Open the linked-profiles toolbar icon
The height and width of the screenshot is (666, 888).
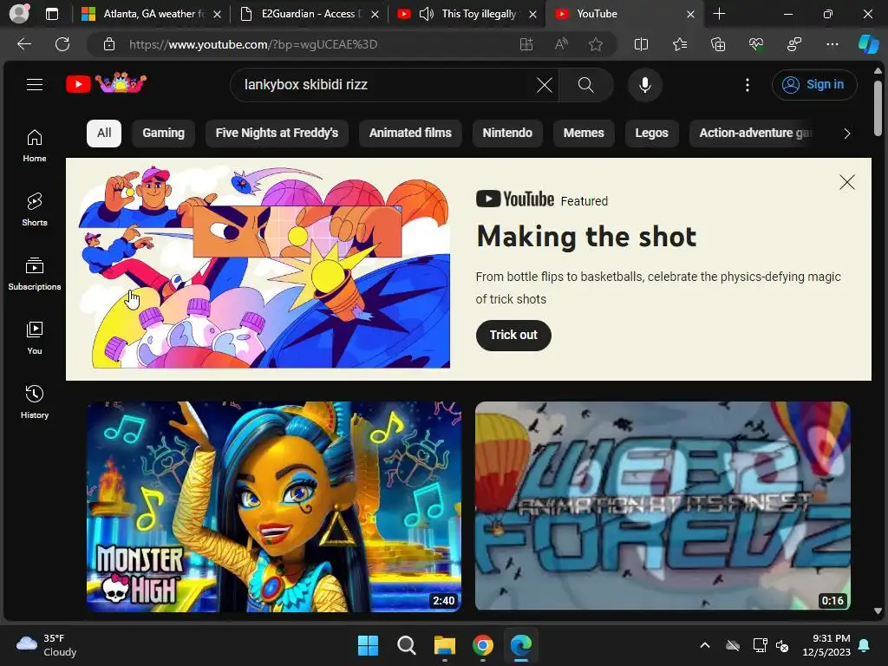coord(794,44)
